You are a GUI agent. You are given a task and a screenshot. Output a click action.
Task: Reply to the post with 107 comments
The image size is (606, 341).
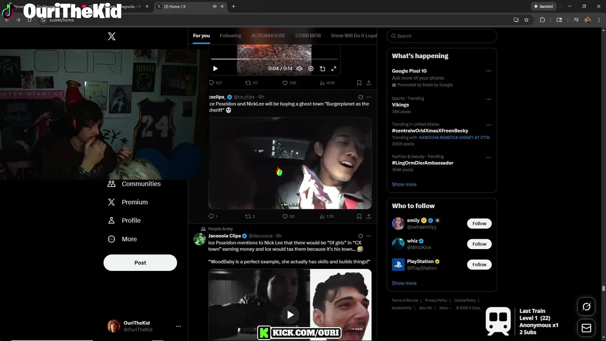(215, 83)
